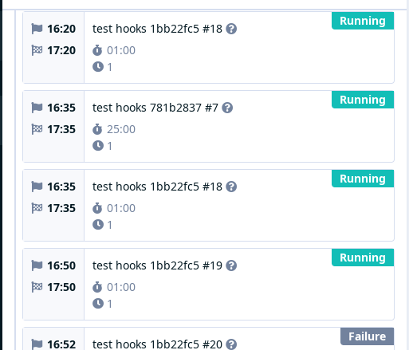Click checkered finish flag at 17:50

click(37, 287)
